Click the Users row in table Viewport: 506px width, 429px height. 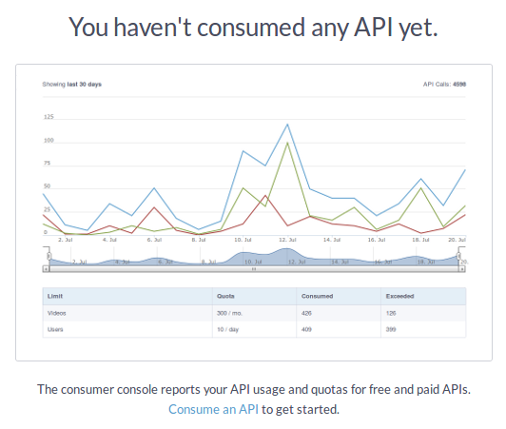point(254,329)
